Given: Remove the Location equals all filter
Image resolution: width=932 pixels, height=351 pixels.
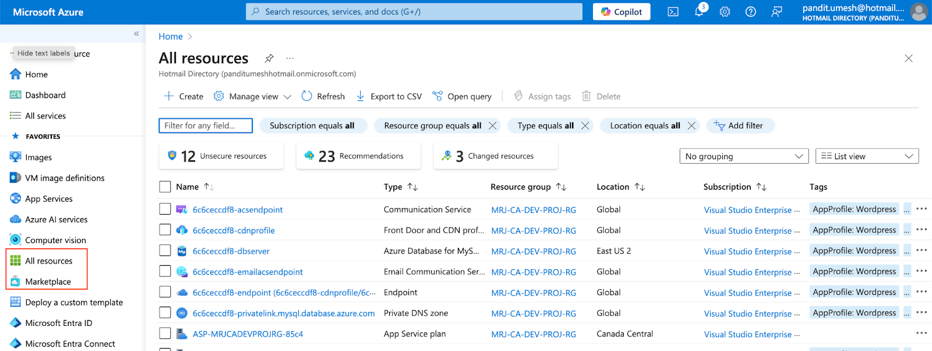Looking at the screenshot, I should click(691, 125).
